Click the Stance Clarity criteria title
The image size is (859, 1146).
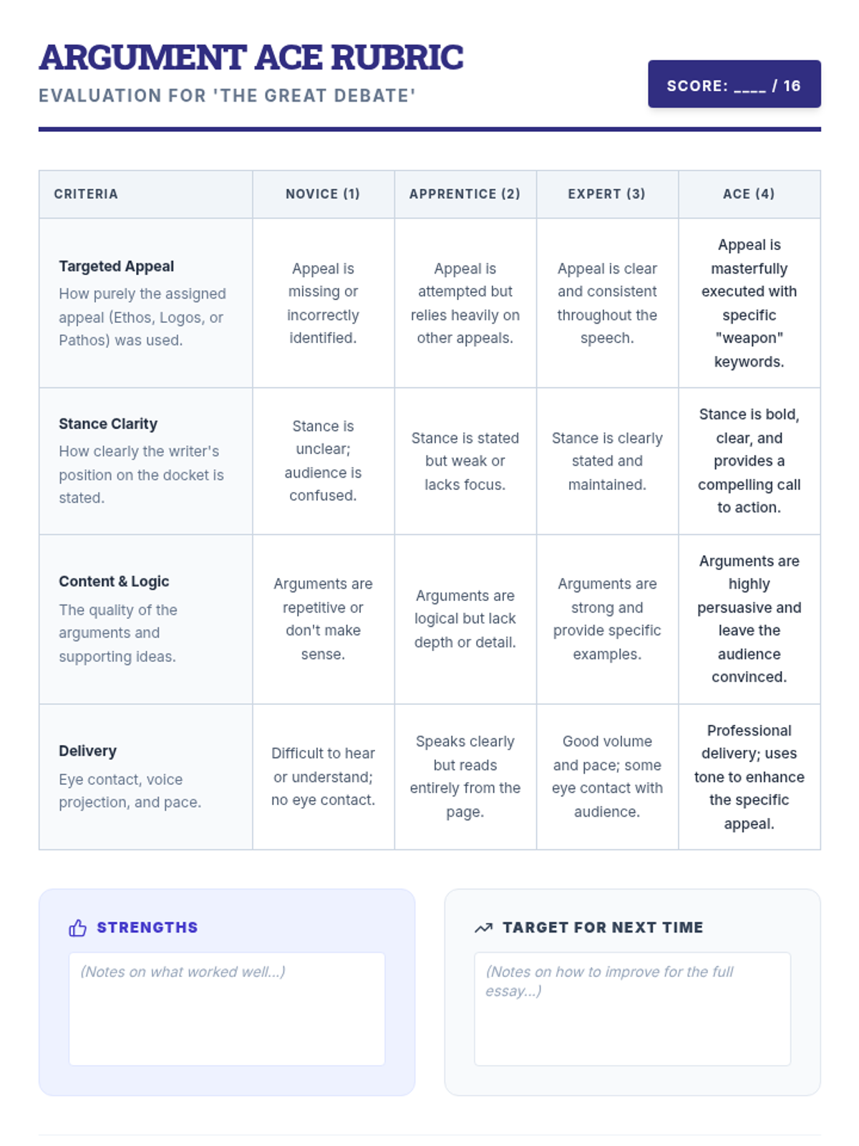(108, 424)
